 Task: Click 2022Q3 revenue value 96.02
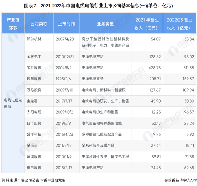[x=189, y=57]
